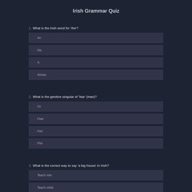Click the genitive singular of 'fear' question

[65, 97]
